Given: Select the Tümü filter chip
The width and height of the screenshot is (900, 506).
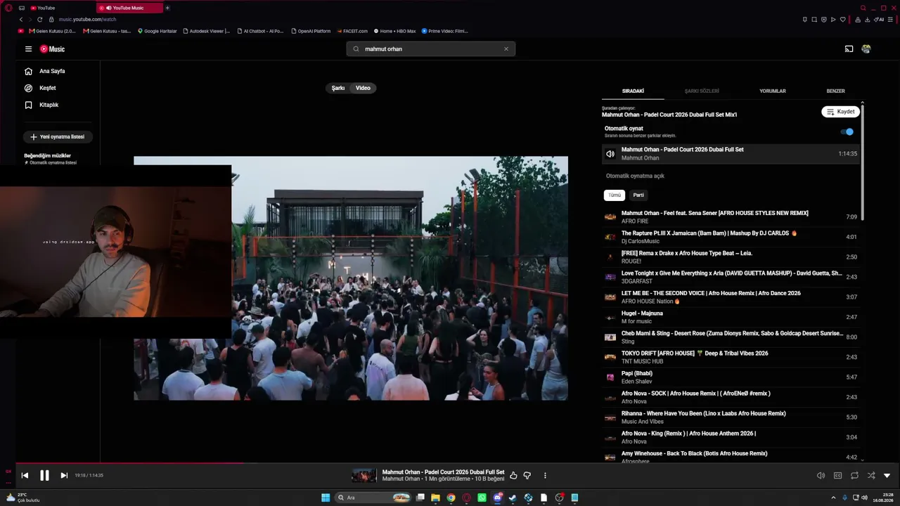Looking at the screenshot, I should point(615,195).
